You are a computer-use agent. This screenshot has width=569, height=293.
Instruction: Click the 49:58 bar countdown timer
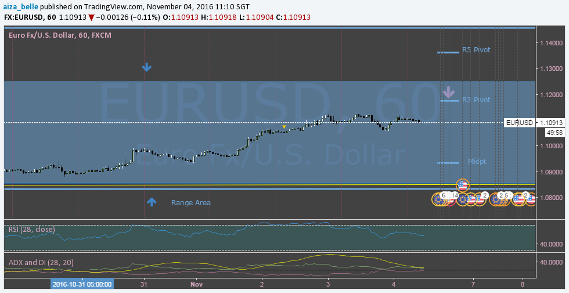pos(555,133)
